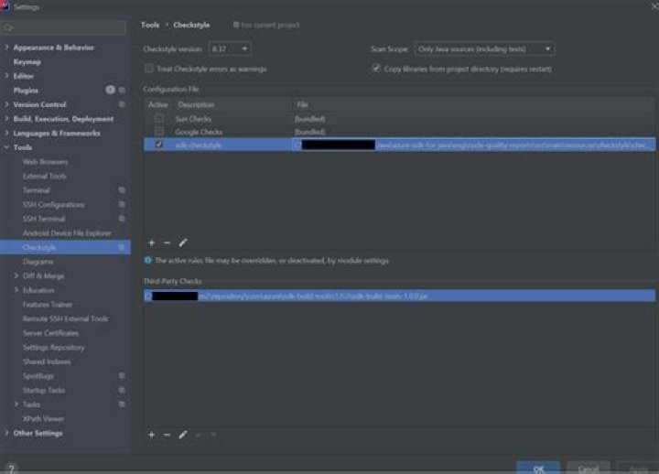Add a third-party check with plus icon
Viewport: 659px width, 474px height.
[151, 435]
